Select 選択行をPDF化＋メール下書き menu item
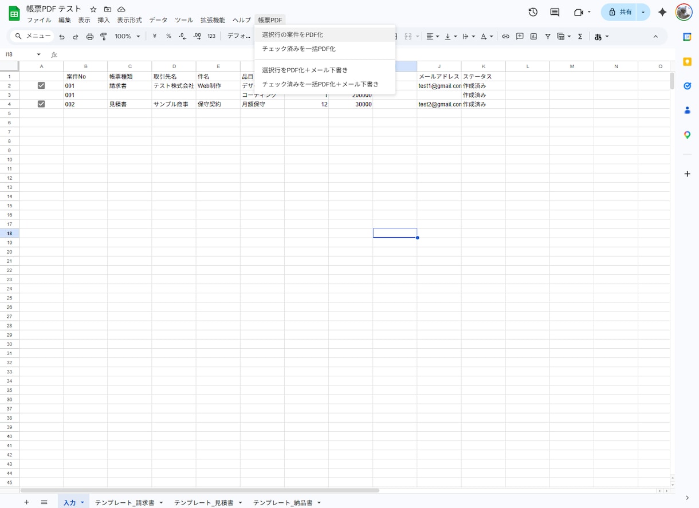Viewport: 699px width, 508px height. coord(325,70)
